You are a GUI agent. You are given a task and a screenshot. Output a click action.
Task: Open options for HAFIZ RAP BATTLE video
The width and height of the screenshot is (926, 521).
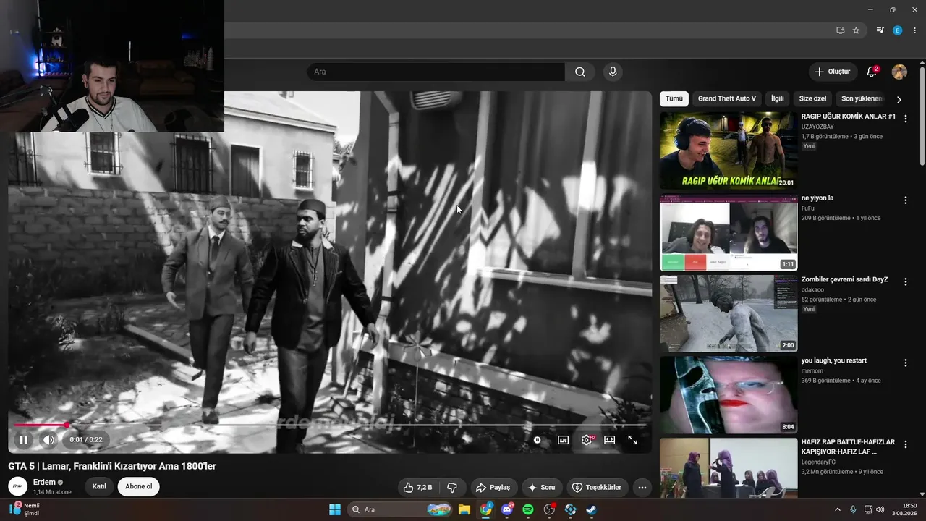[x=906, y=444]
